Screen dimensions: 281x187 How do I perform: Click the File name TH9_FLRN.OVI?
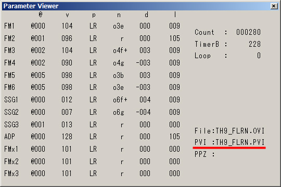[x=240, y=131]
